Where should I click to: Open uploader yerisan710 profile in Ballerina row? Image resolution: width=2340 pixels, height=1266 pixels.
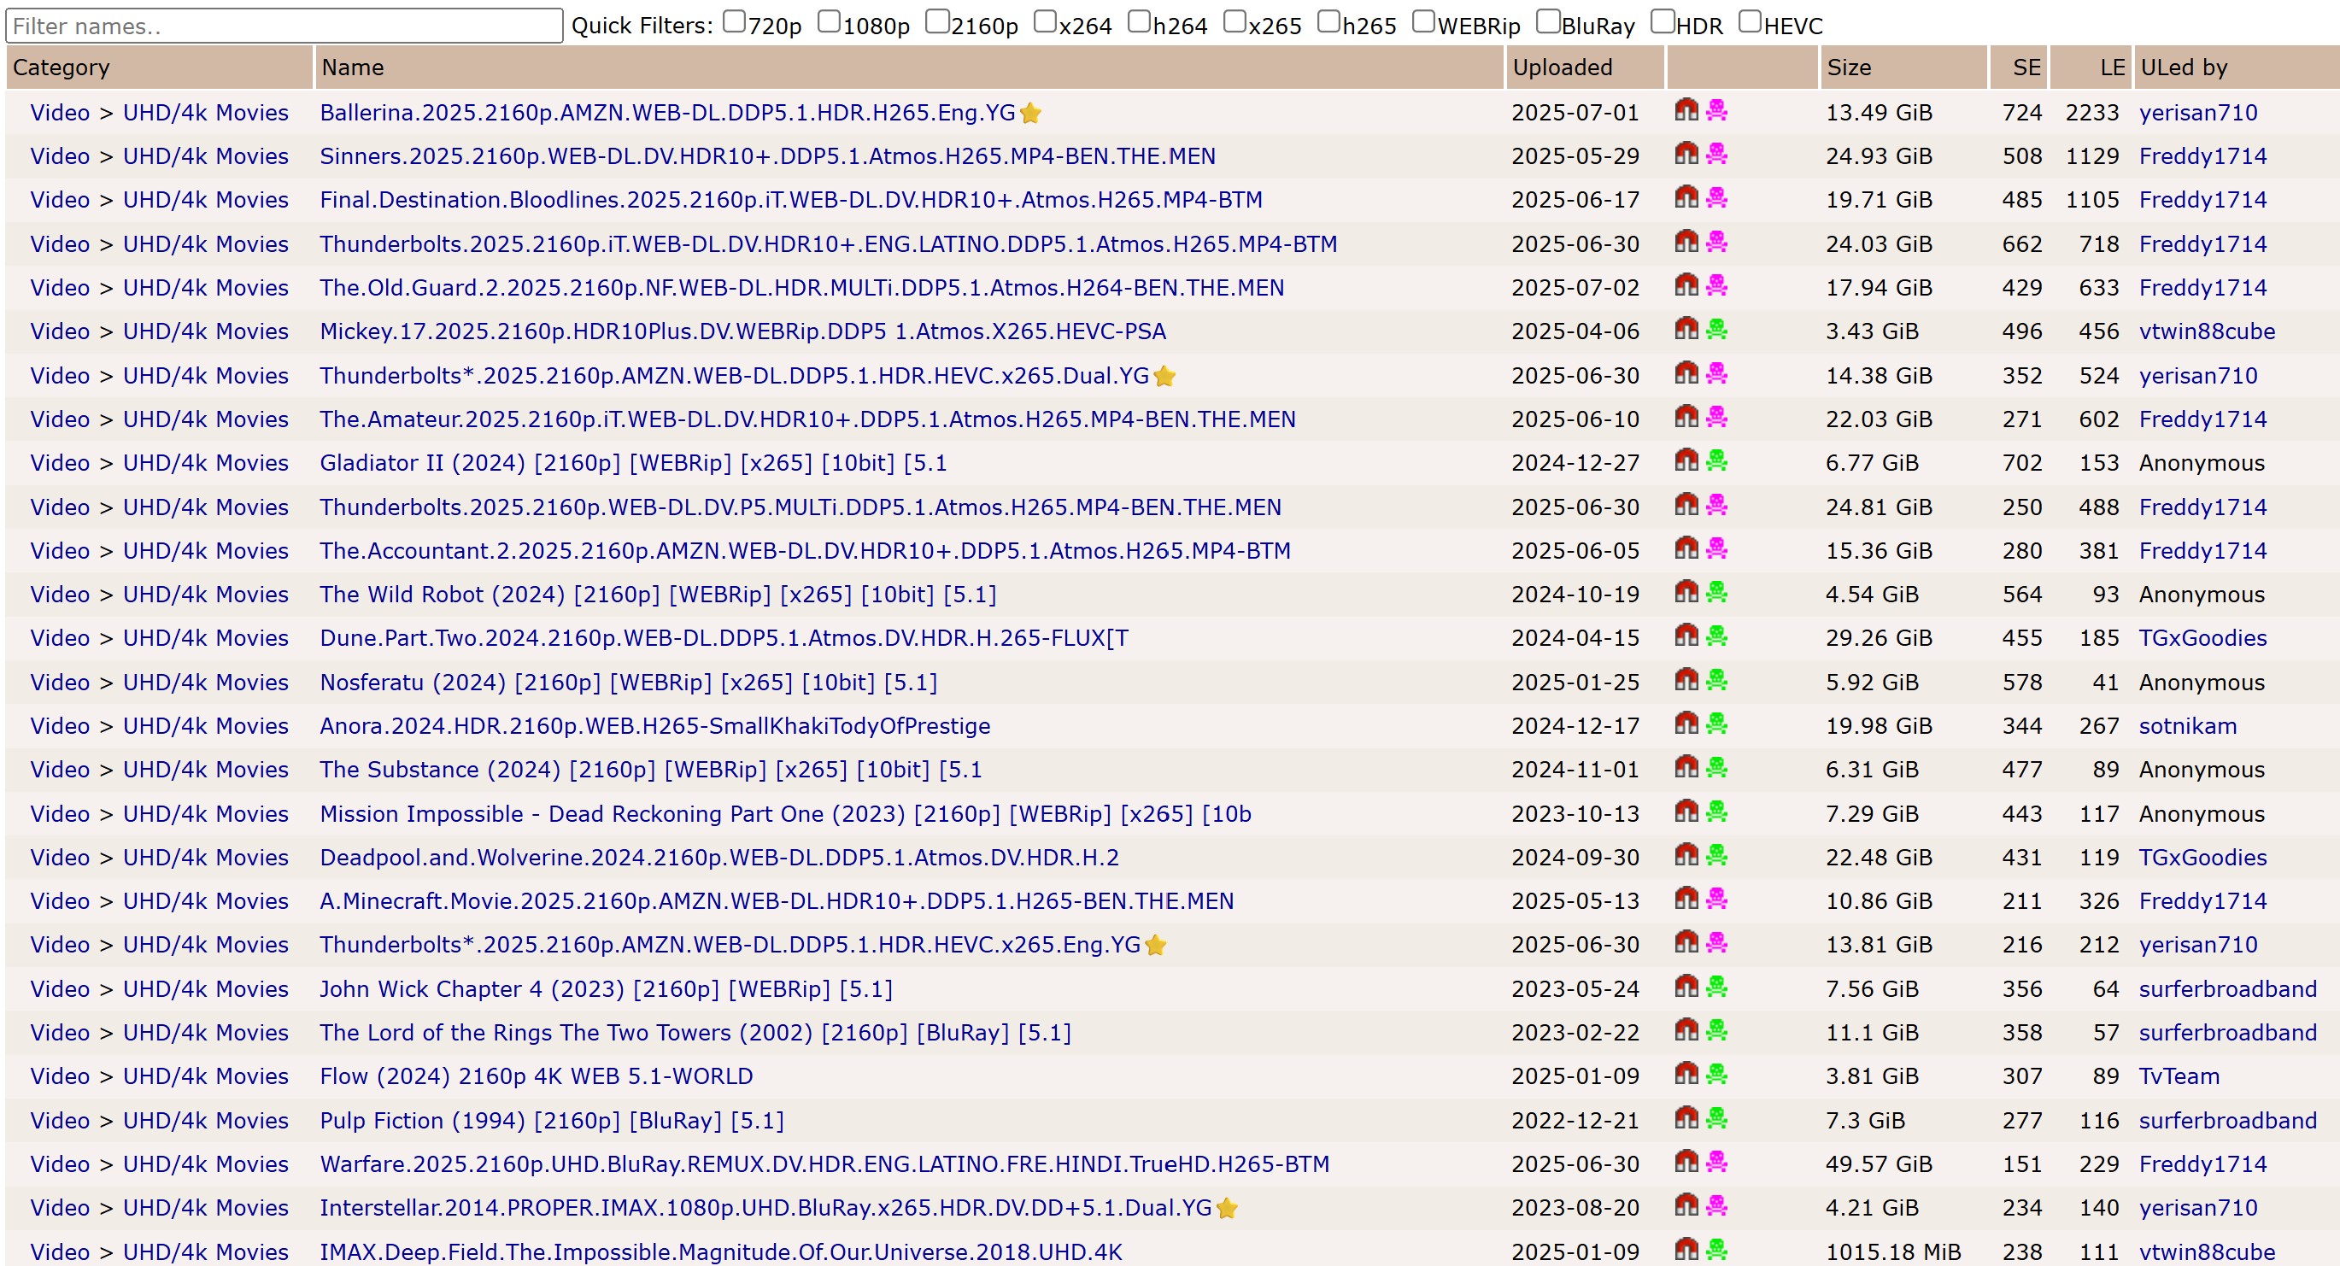[x=2197, y=113]
